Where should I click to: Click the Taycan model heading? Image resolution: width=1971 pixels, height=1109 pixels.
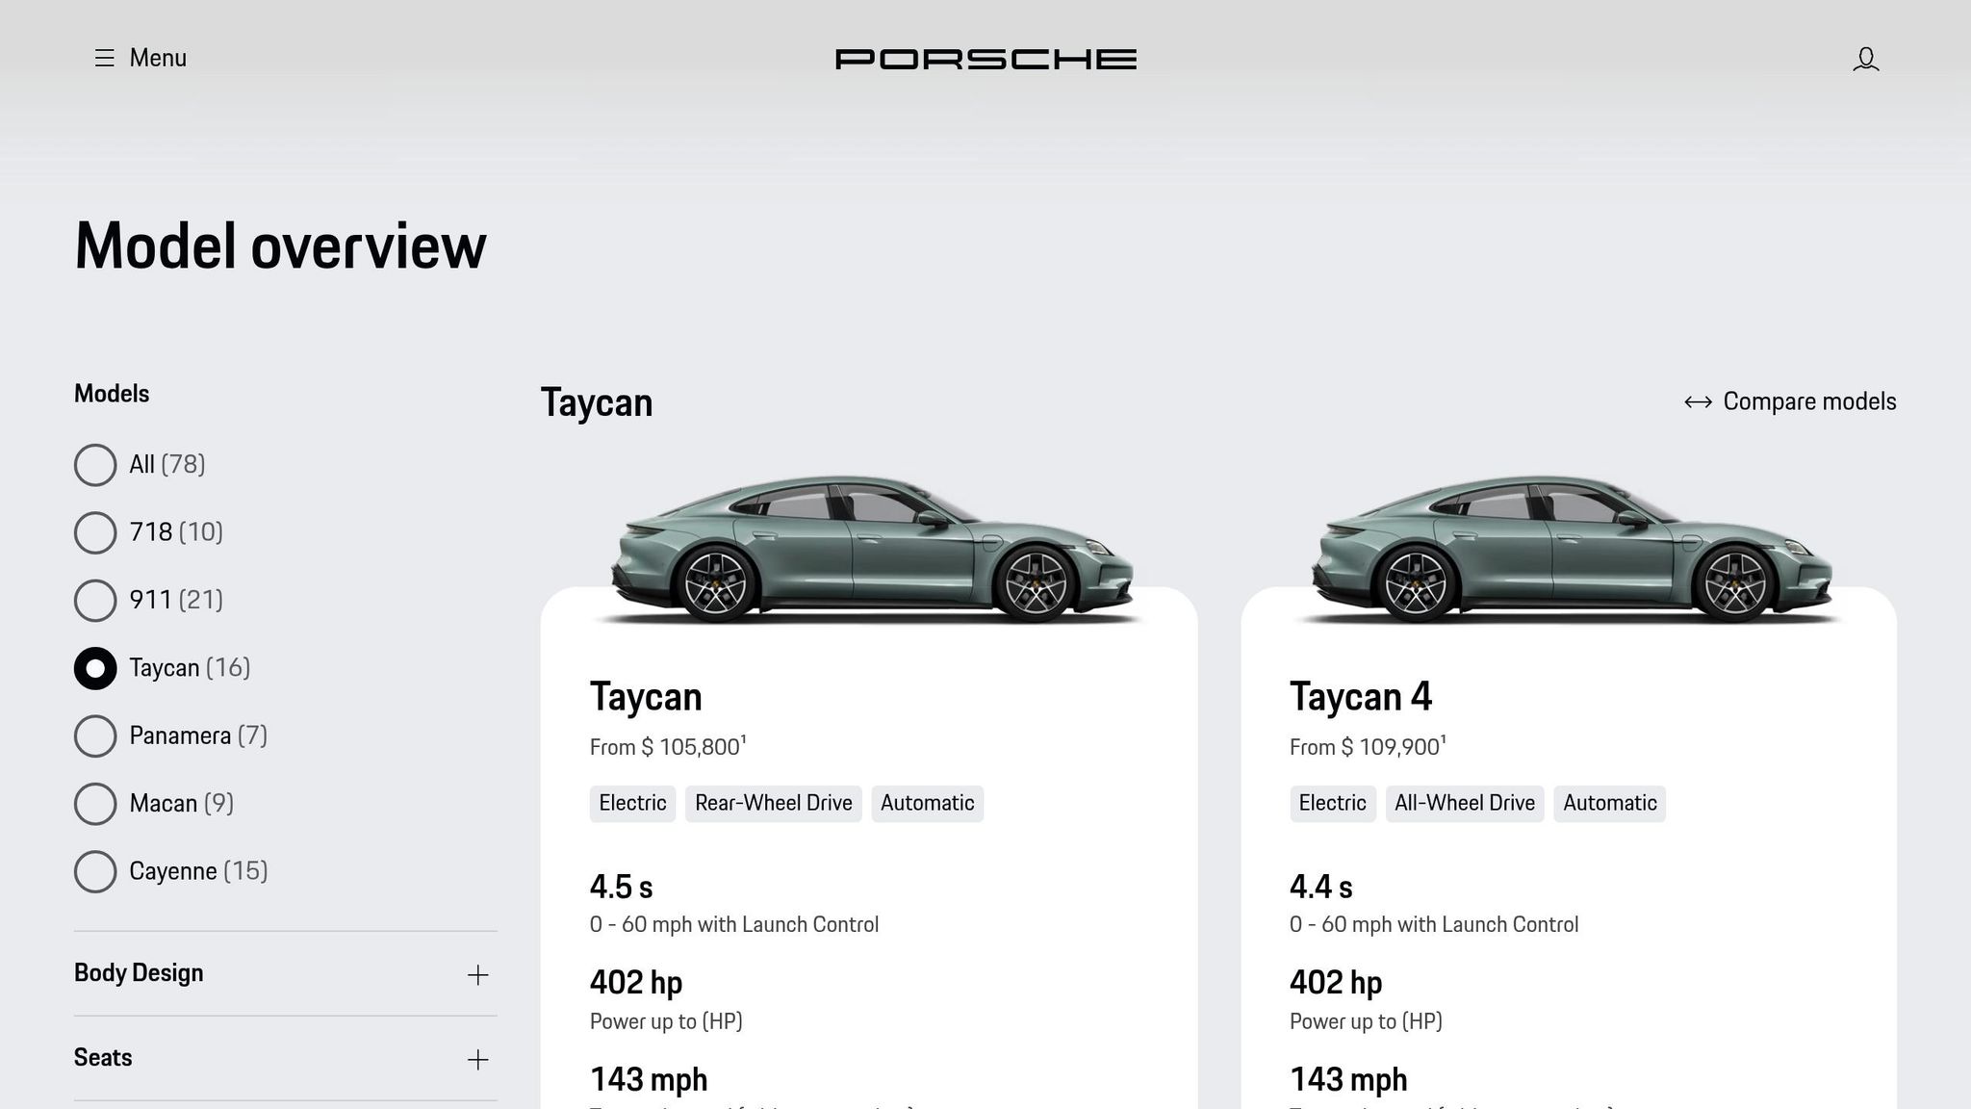[597, 402]
